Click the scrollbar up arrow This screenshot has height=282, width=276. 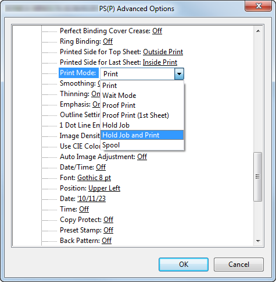[x=258, y=31]
